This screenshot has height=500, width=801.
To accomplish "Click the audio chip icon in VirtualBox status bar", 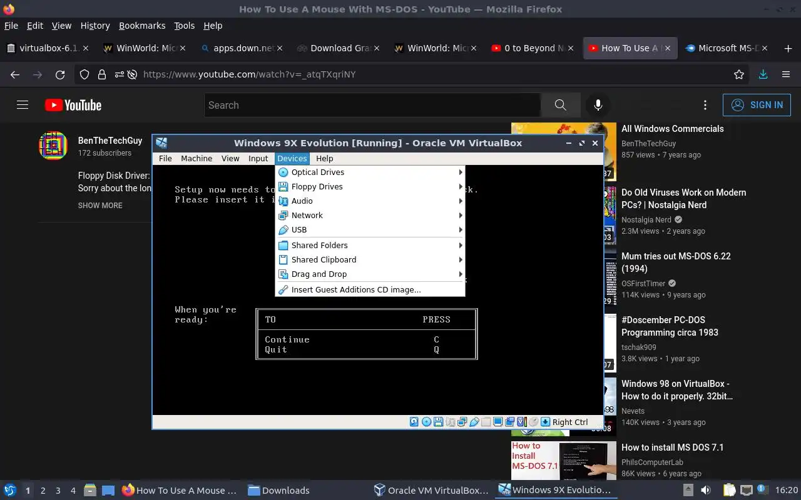I will point(451,422).
